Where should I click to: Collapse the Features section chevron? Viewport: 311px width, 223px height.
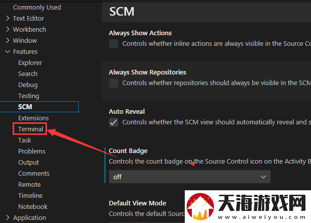click(8, 52)
